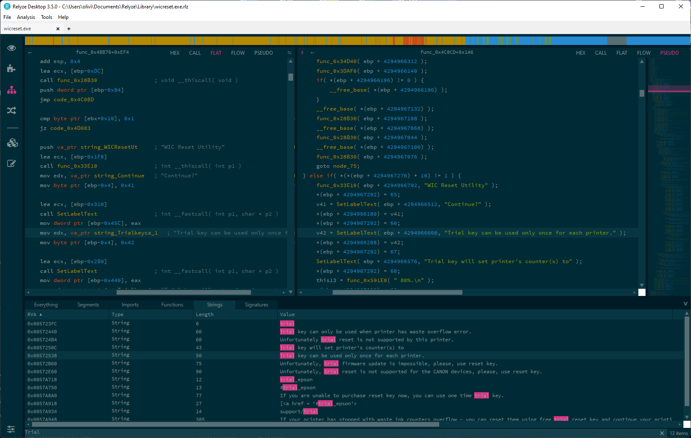Image resolution: width=691 pixels, height=438 pixels.
Task: Select the pink hierarchy tree sidebar icon
Action: point(12,90)
